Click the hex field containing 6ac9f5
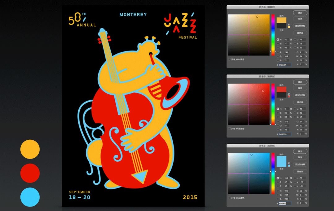 285,203
